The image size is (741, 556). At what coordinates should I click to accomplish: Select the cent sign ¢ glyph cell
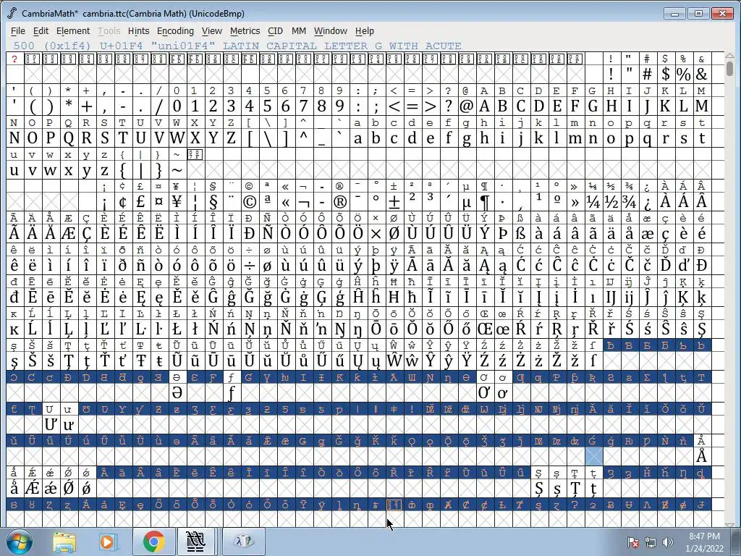[x=122, y=202]
